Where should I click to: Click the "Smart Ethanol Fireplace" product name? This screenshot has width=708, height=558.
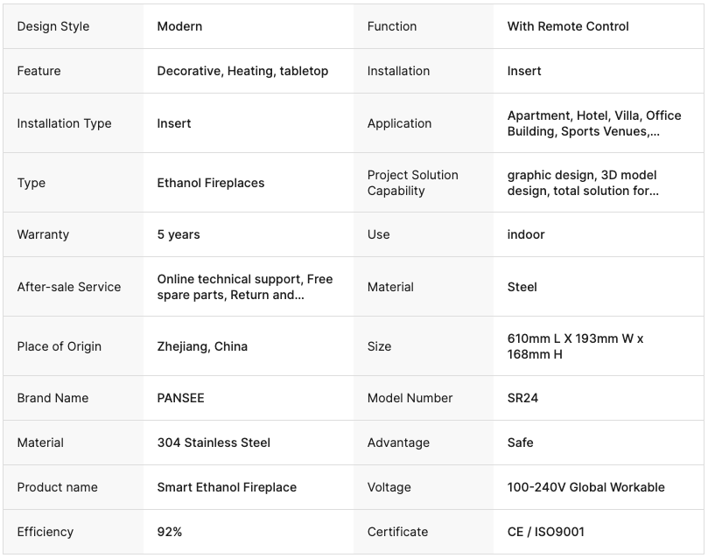(227, 487)
